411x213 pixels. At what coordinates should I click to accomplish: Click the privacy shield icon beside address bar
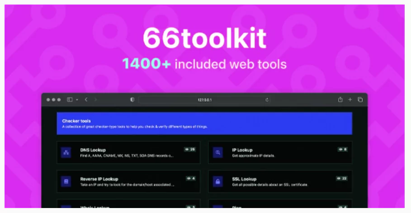tap(132, 99)
